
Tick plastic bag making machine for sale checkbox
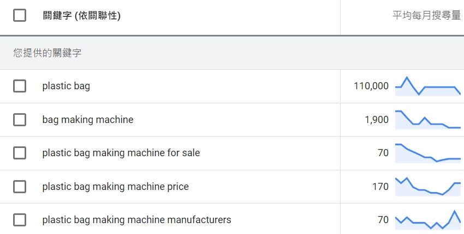(20, 153)
